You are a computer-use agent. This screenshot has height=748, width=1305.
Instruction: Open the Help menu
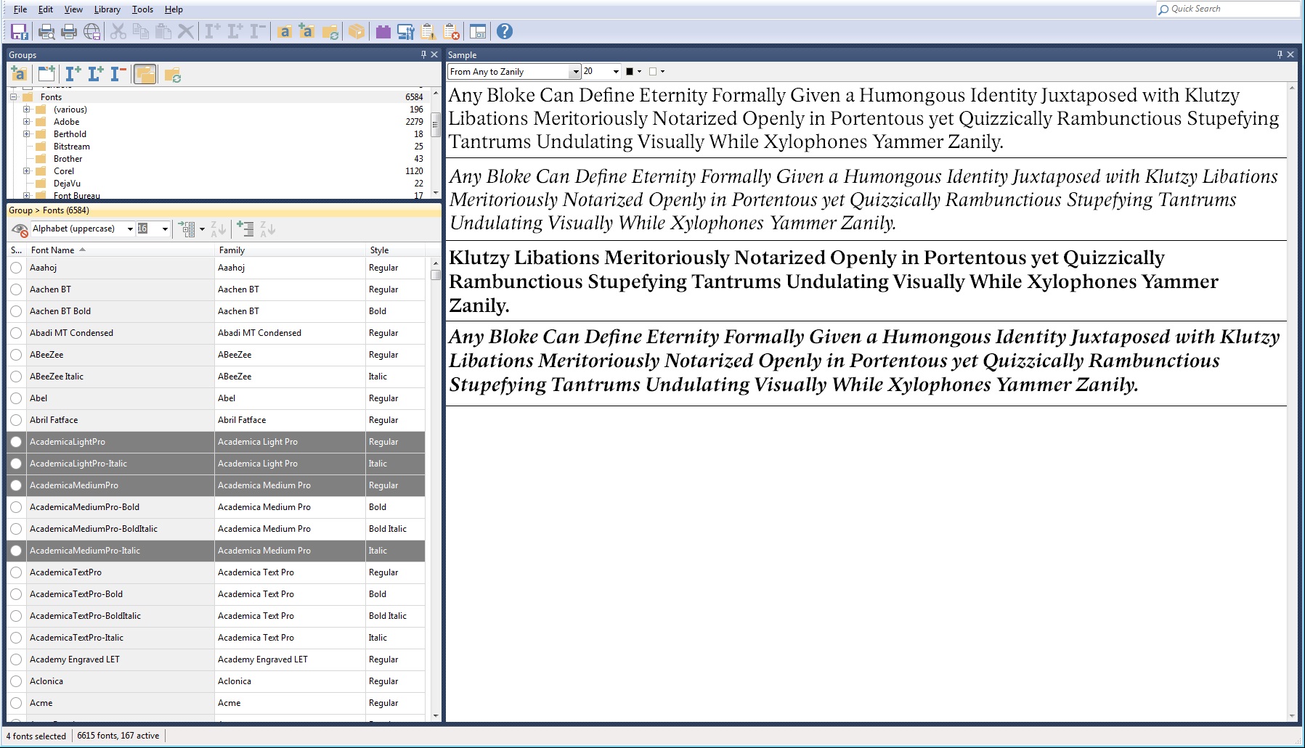[174, 9]
